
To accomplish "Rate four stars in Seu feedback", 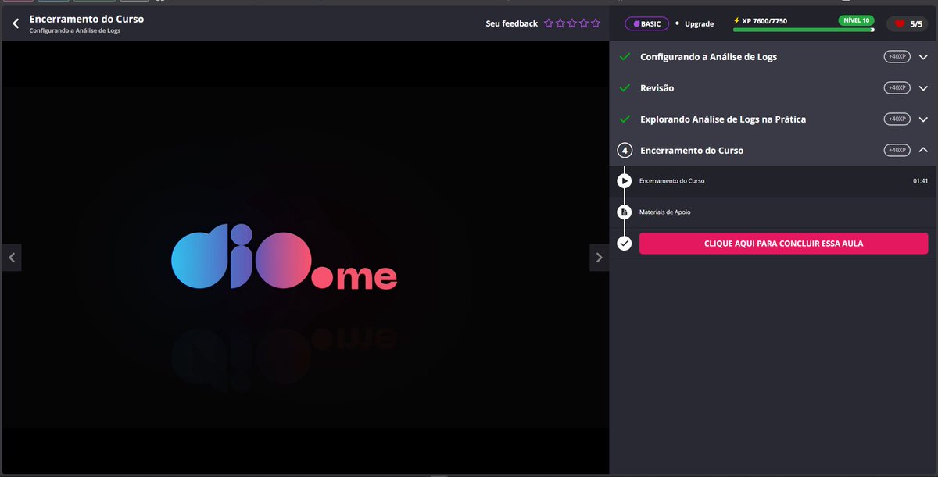I will point(584,23).
